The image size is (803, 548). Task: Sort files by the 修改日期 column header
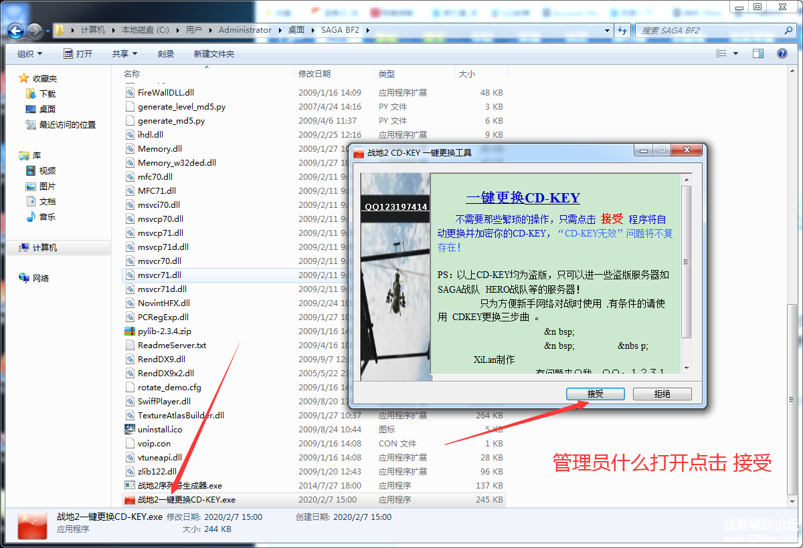point(315,74)
